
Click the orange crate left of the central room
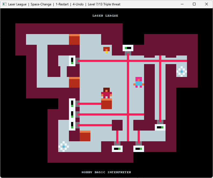[x=74, y=82]
